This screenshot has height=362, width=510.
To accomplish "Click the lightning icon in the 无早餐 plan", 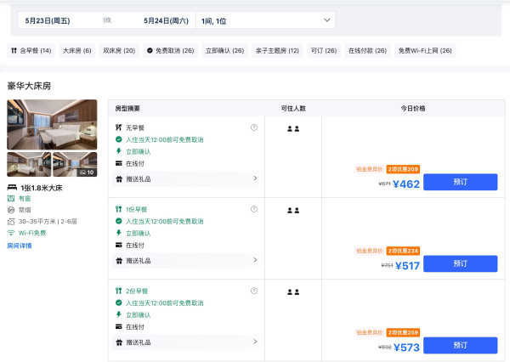I will [x=119, y=151].
